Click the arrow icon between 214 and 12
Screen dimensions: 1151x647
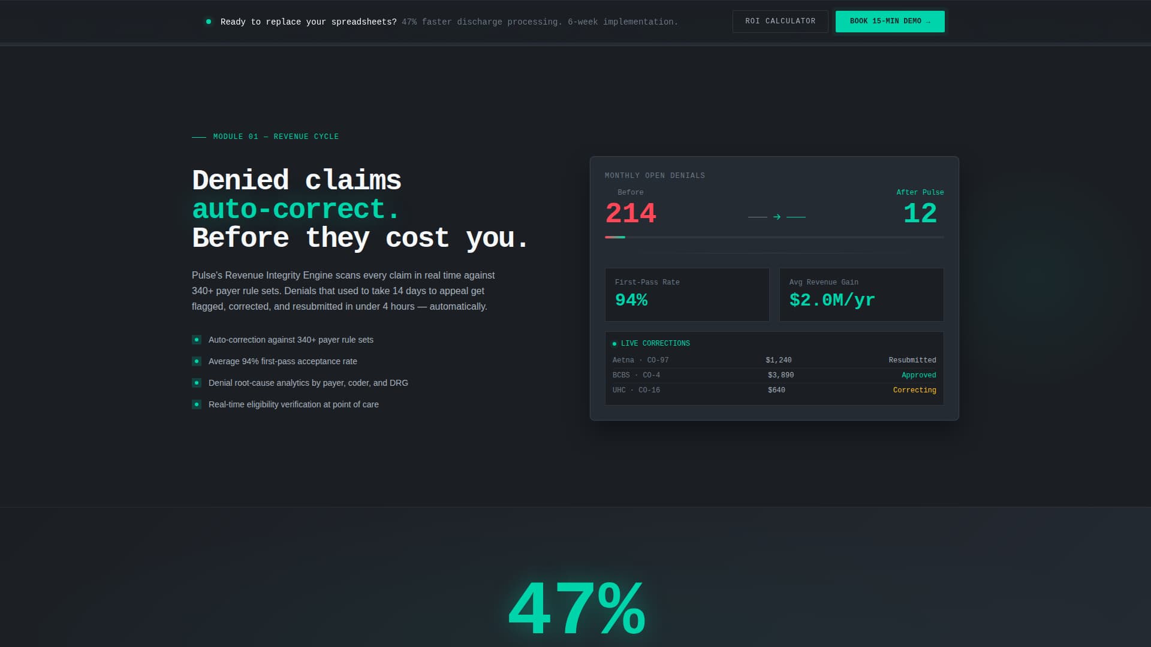(x=777, y=217)
